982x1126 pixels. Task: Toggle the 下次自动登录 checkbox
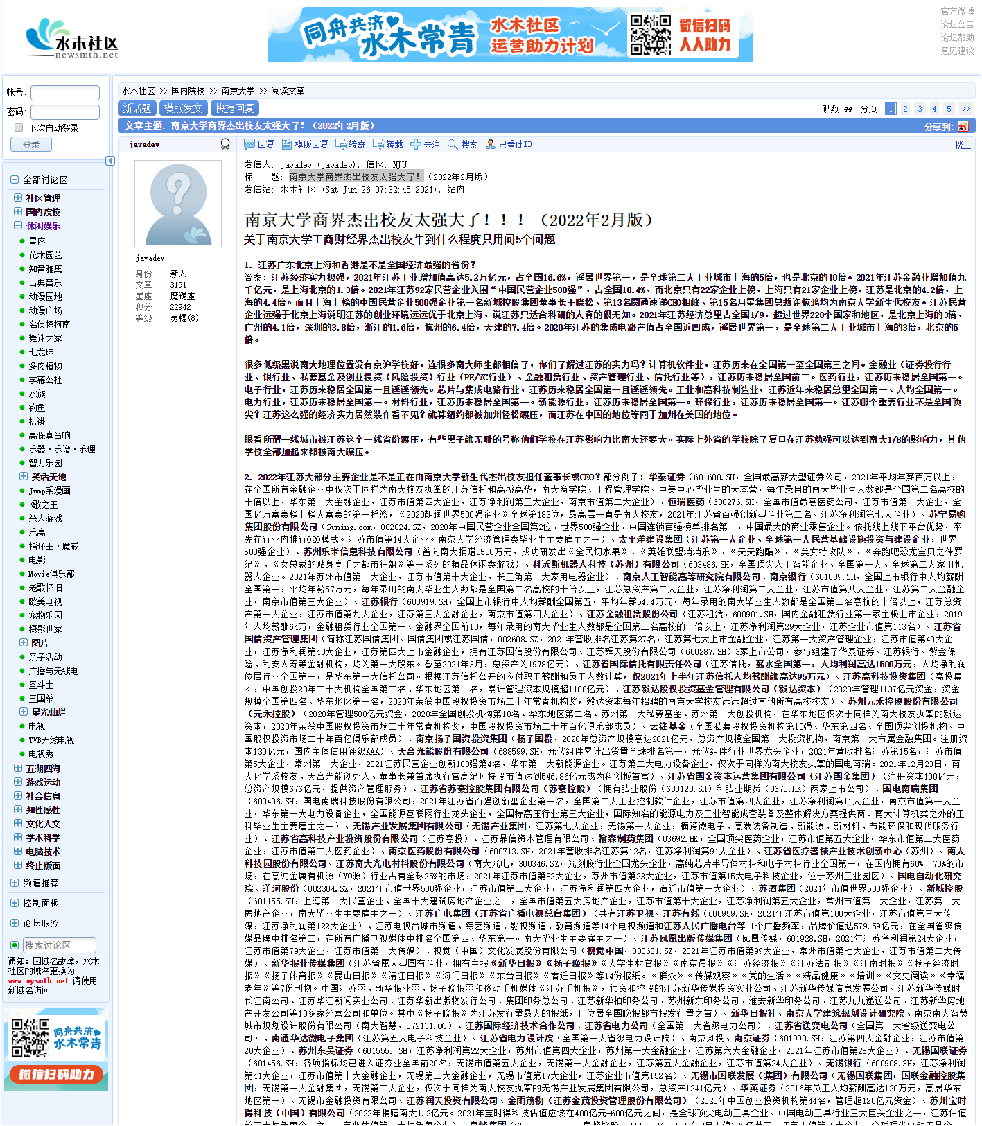19,127
